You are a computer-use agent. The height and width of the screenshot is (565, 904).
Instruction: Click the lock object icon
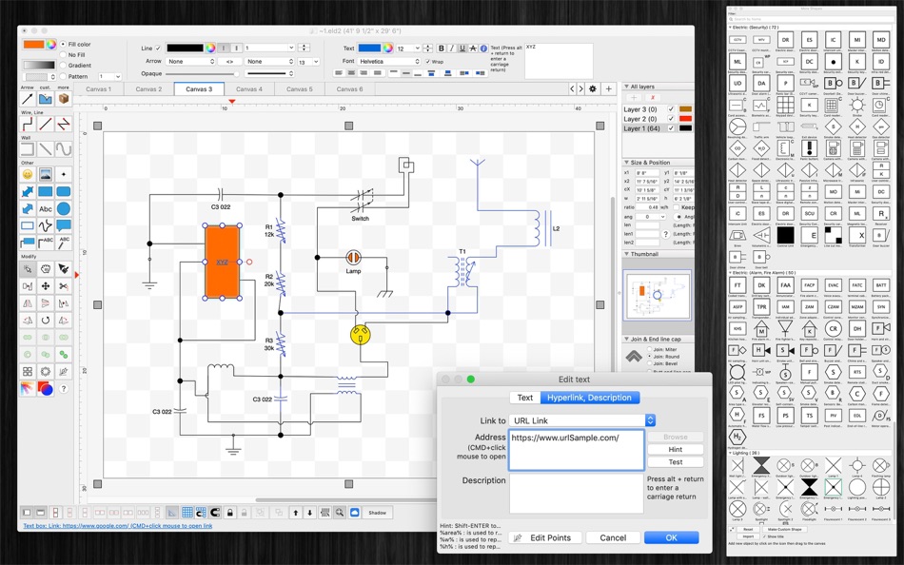click(230, 512)
